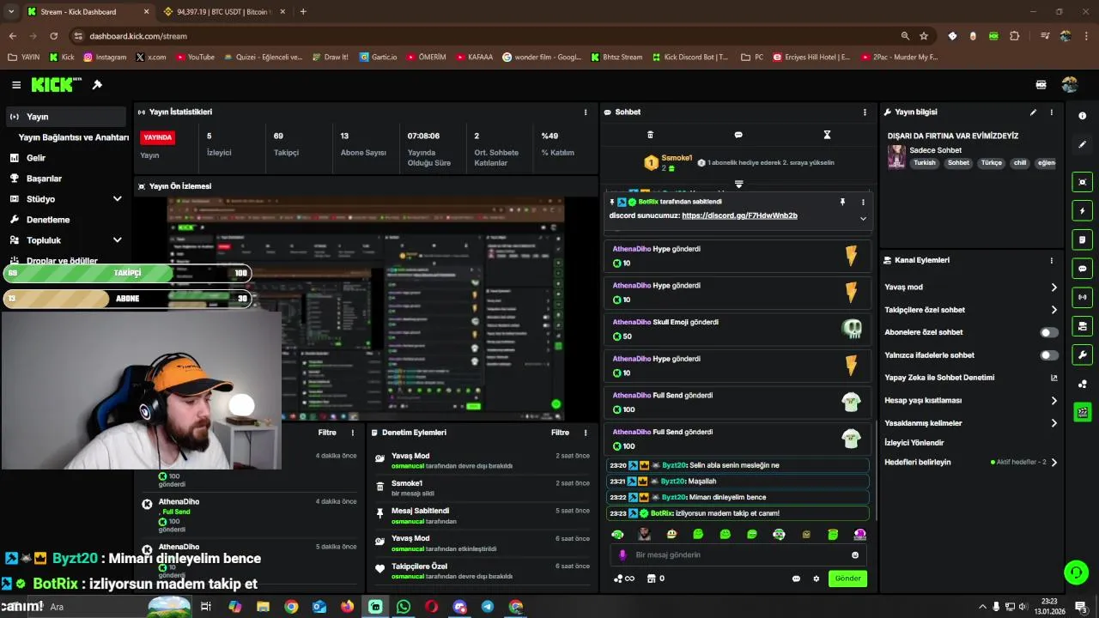The width and height of the screenshot is (1099, 618).
Task: Click the Türkçe tag in stream info
Action: [x=992, y=163]
